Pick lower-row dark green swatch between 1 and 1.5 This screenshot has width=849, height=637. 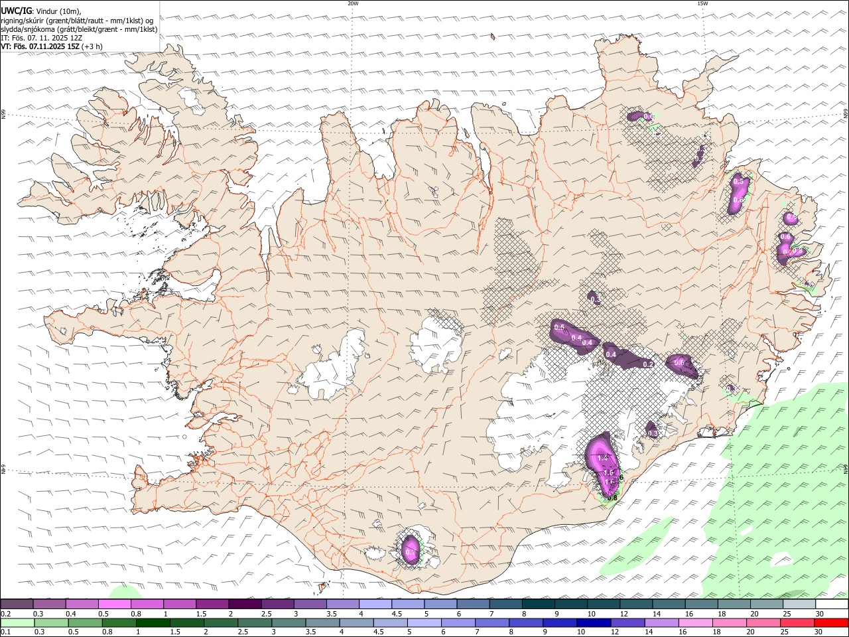coord(153,623)
